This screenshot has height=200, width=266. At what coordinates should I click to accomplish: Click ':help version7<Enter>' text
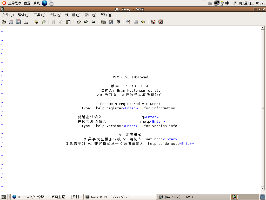click(x=116, y=126)
